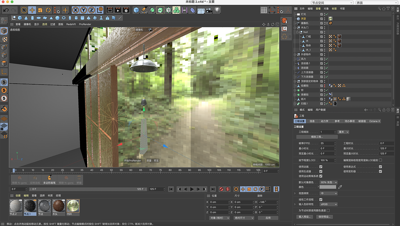
Task: Switch to the Octane X tab
Action: (375, 121)
